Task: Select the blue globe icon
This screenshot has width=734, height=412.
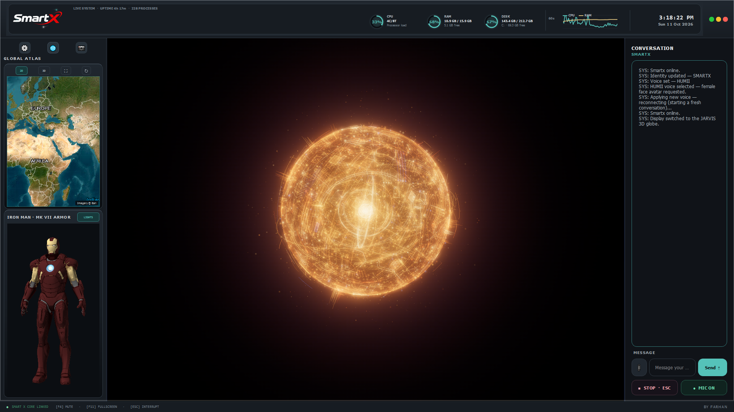Action: tap(53, 48)
